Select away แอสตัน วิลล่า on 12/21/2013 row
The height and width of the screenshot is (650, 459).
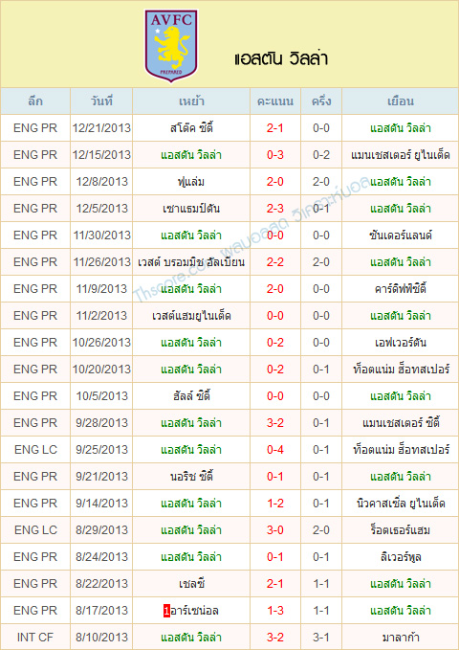click(400, 128)
